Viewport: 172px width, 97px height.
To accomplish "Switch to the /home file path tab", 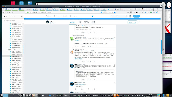I will point(28,9).
